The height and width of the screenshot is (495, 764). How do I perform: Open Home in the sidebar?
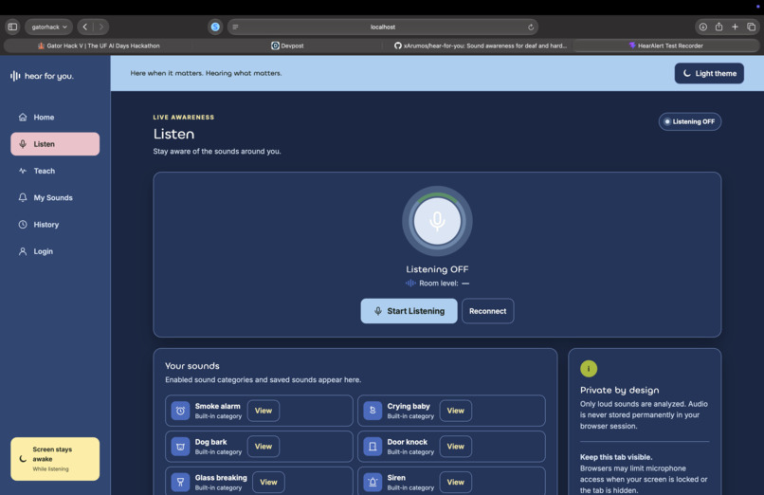[x=55, y=117]
